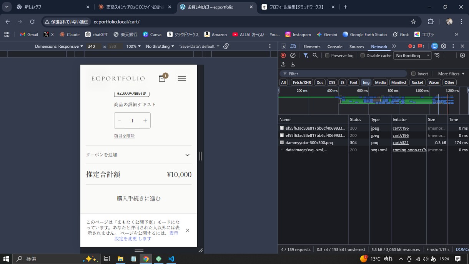
Task: Select the CSS request type filter
Action: (x=332, y=82)
